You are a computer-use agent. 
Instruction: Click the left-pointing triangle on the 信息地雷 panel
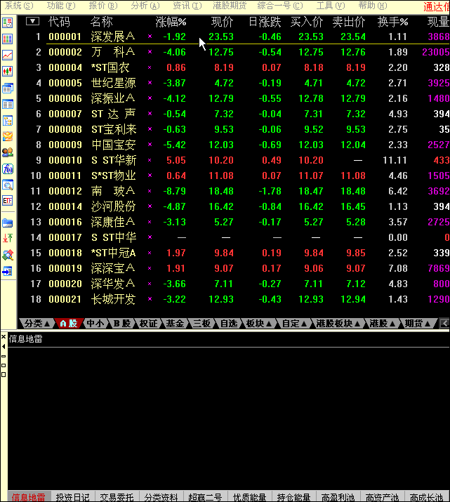tap(4, 346)
